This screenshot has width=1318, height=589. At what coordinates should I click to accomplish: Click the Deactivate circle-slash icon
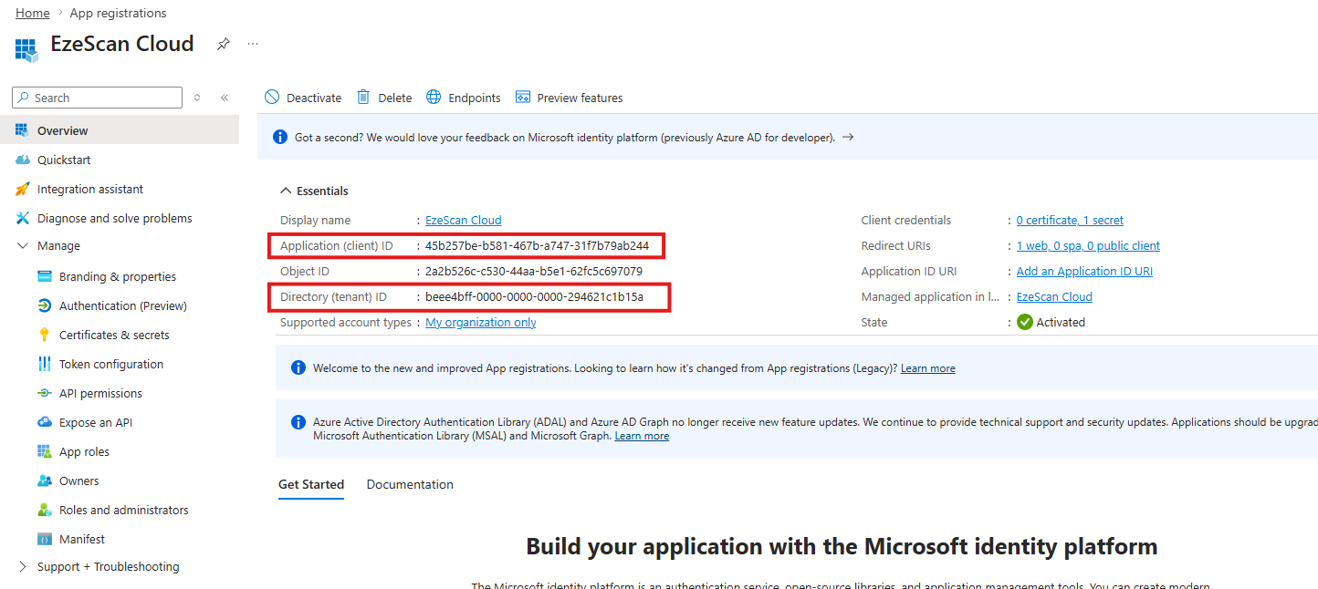pos(272,97)
